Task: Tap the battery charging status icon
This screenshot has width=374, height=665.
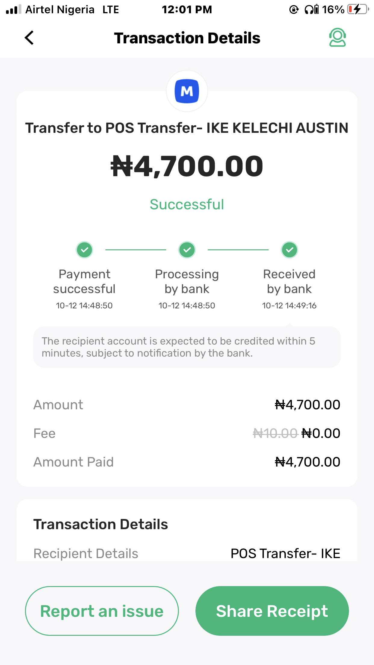Action: pyautogui.click(x=357, y=10)
